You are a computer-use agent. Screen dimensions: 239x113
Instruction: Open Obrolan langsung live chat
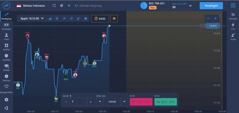pos(88,6)
